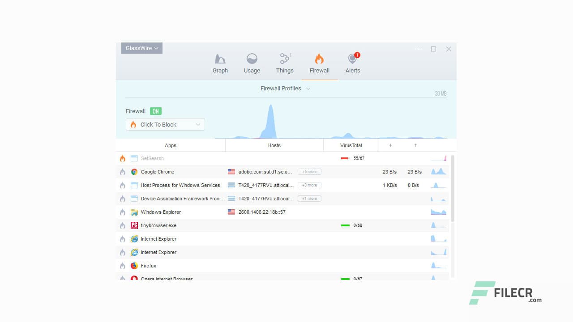The height and width of the screenshot is (322, 573).
Task: Open the Click To Block dropdown
Action: pos(165,124)
